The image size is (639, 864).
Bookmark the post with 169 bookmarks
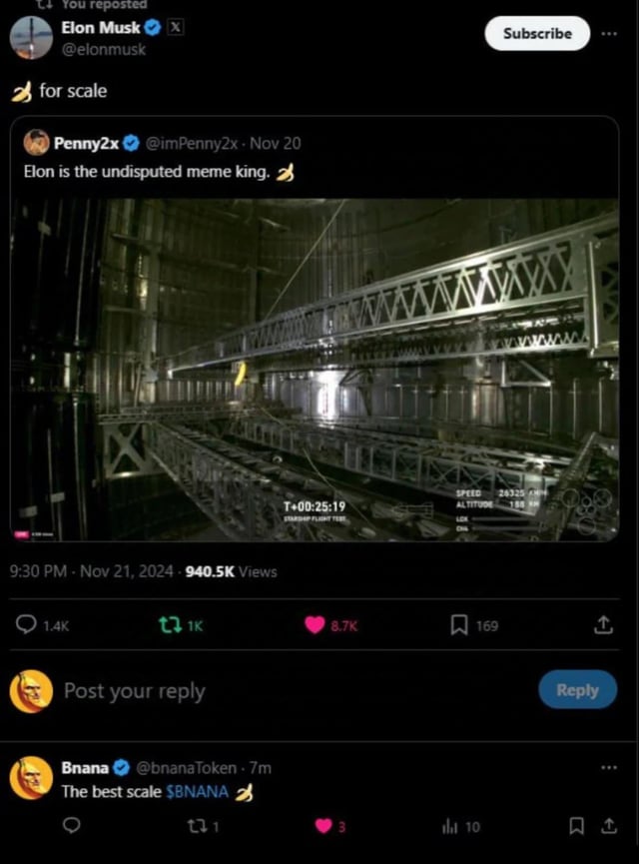[458, 625]
